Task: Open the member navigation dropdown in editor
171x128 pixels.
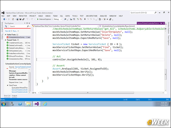Action: (x=166, y=26)
